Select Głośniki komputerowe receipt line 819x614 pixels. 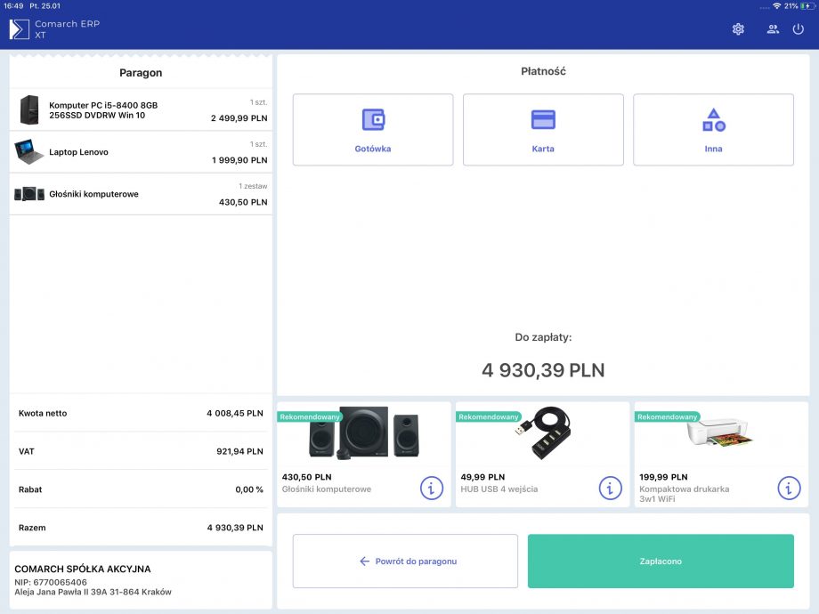[x=141, y=194]
